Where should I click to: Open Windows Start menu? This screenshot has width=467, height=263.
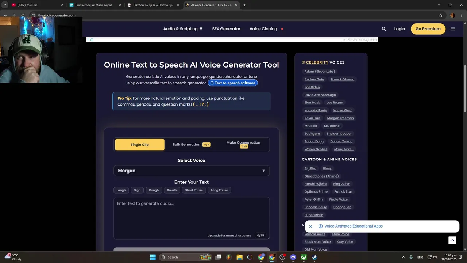click(153, 257)
